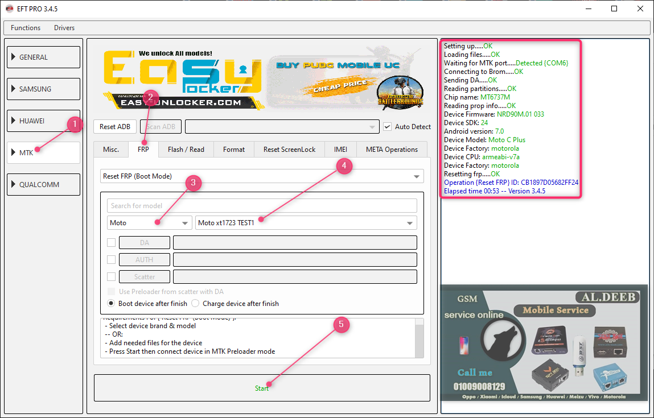The width and height of the screenshot is (654, 418).
Task: Click the Chip name: MT6737M log line
Action: 477,97
